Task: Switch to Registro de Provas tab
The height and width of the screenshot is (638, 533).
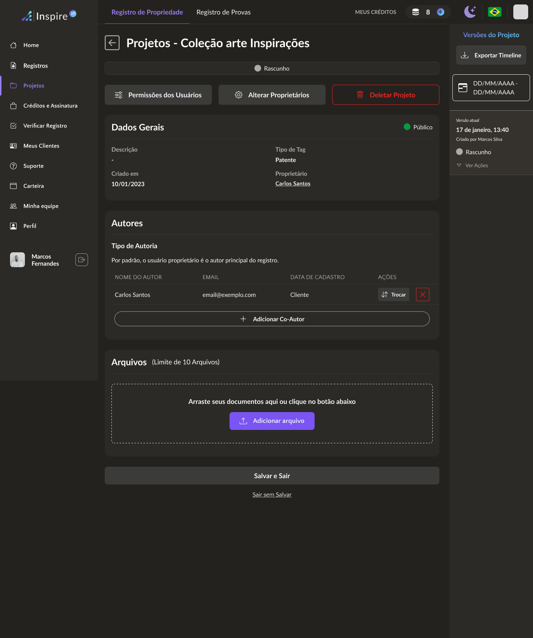Action: tap(223, 12)
